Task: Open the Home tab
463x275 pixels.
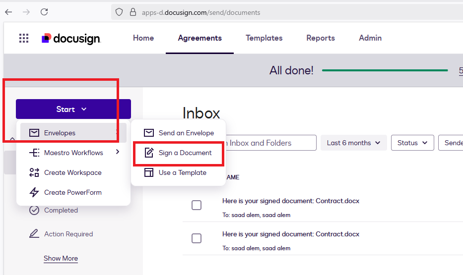Action: 143,38
